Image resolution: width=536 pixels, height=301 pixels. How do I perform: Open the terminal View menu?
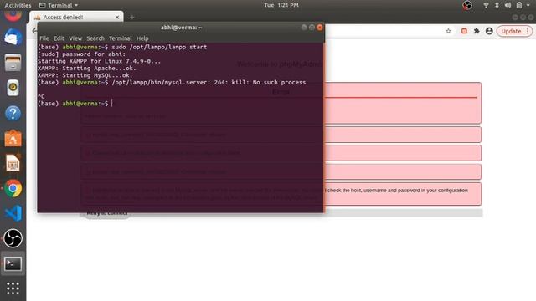(x=75, y=38)
